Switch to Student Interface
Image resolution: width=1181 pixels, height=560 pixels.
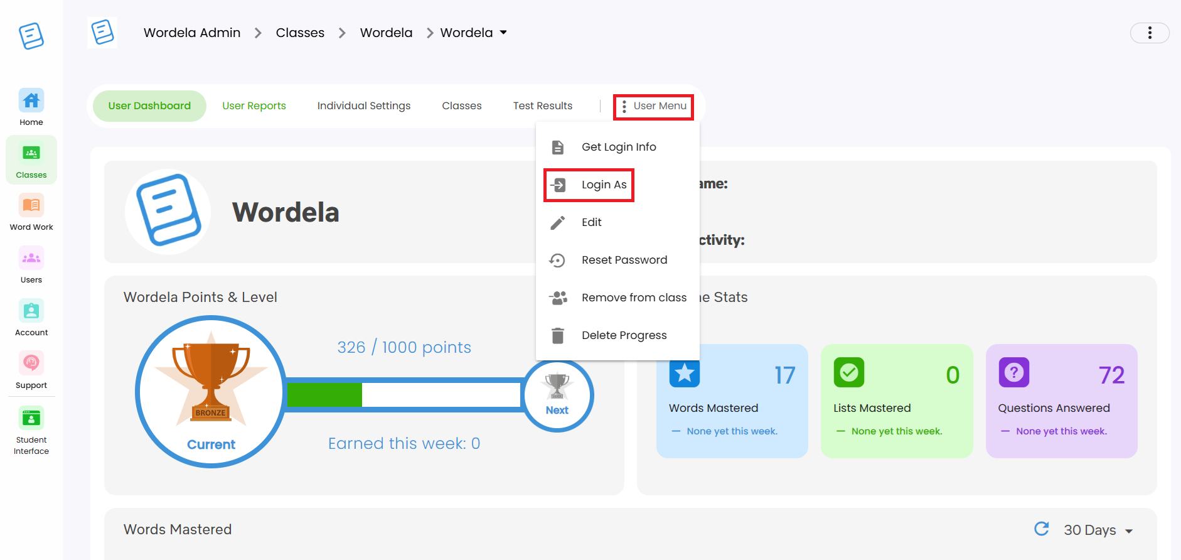[x=31, y=431]
